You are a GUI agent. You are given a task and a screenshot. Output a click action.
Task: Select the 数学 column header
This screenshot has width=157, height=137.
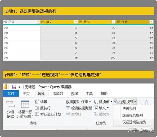97,22
